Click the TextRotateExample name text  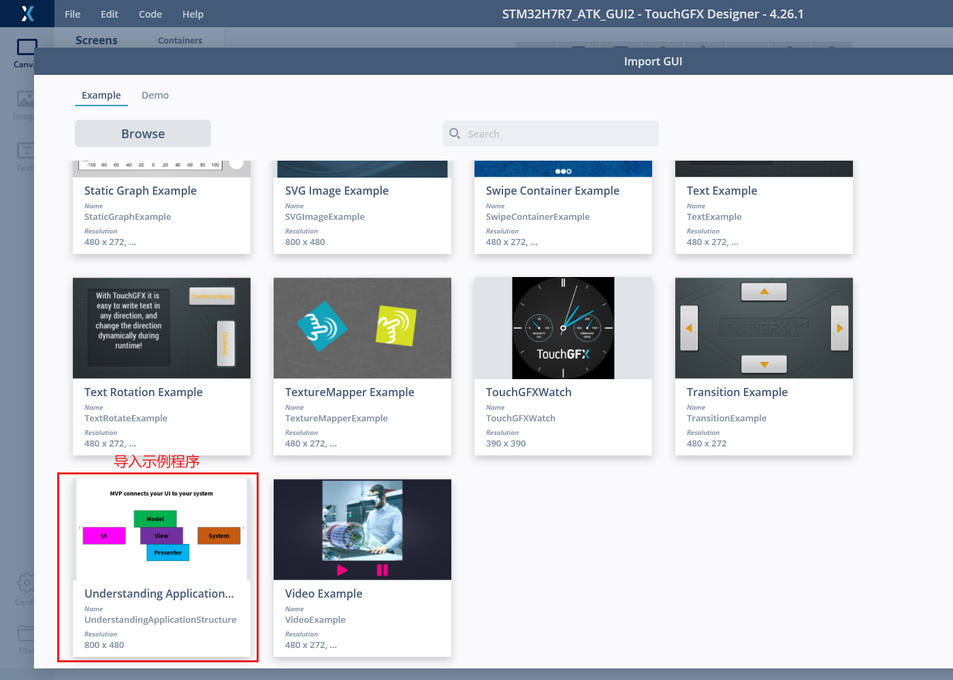pos(126,418)
